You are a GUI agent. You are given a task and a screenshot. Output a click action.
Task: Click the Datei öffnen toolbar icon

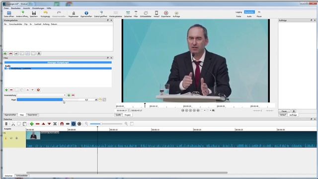click(9, 14)
